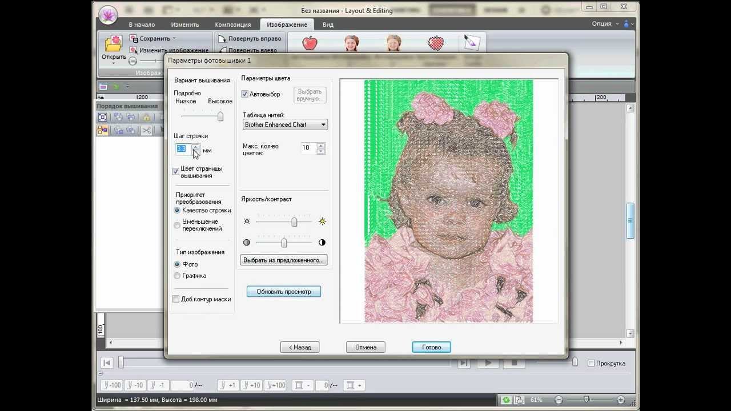Click the Отмена button

[365, 347]
